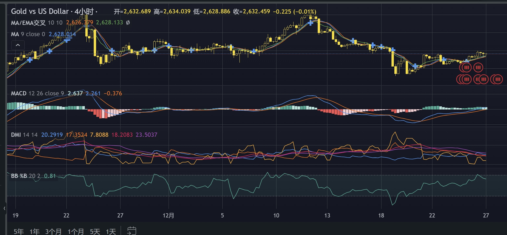The height and width of the screenshot is (235, 507).
Task: Click the 4小时 interval label
Action: point(84,11)
